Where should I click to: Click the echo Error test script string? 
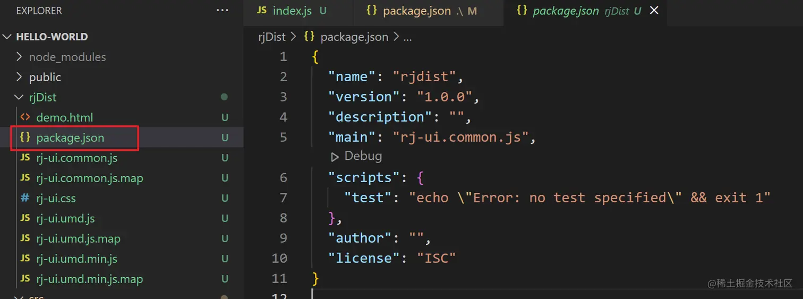click(590, 198)
